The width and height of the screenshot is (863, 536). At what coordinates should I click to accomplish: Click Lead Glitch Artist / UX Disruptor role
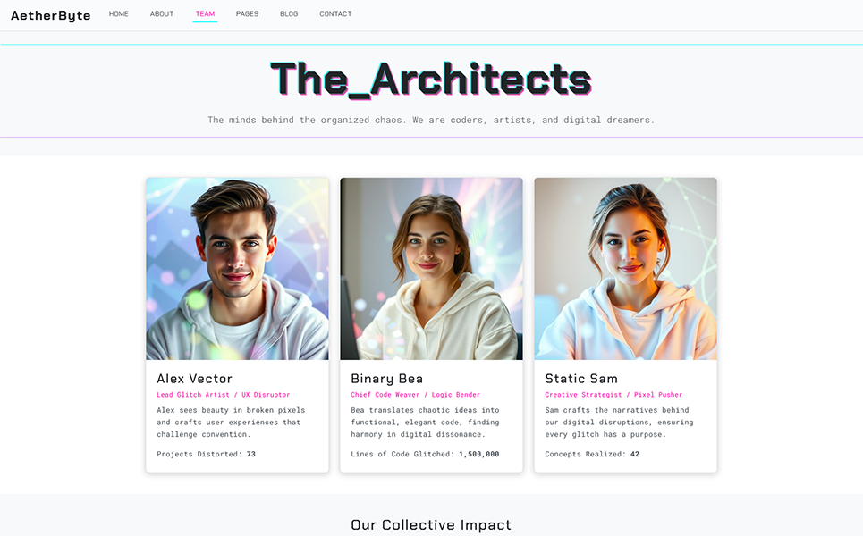pyautogui.click(x=223, y=395)
